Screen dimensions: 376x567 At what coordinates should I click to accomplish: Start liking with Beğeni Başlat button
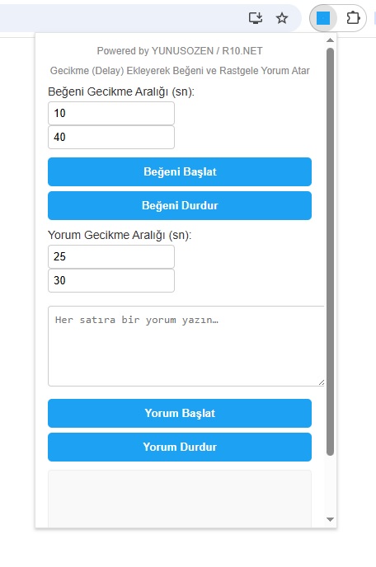(x=180, y=171)
